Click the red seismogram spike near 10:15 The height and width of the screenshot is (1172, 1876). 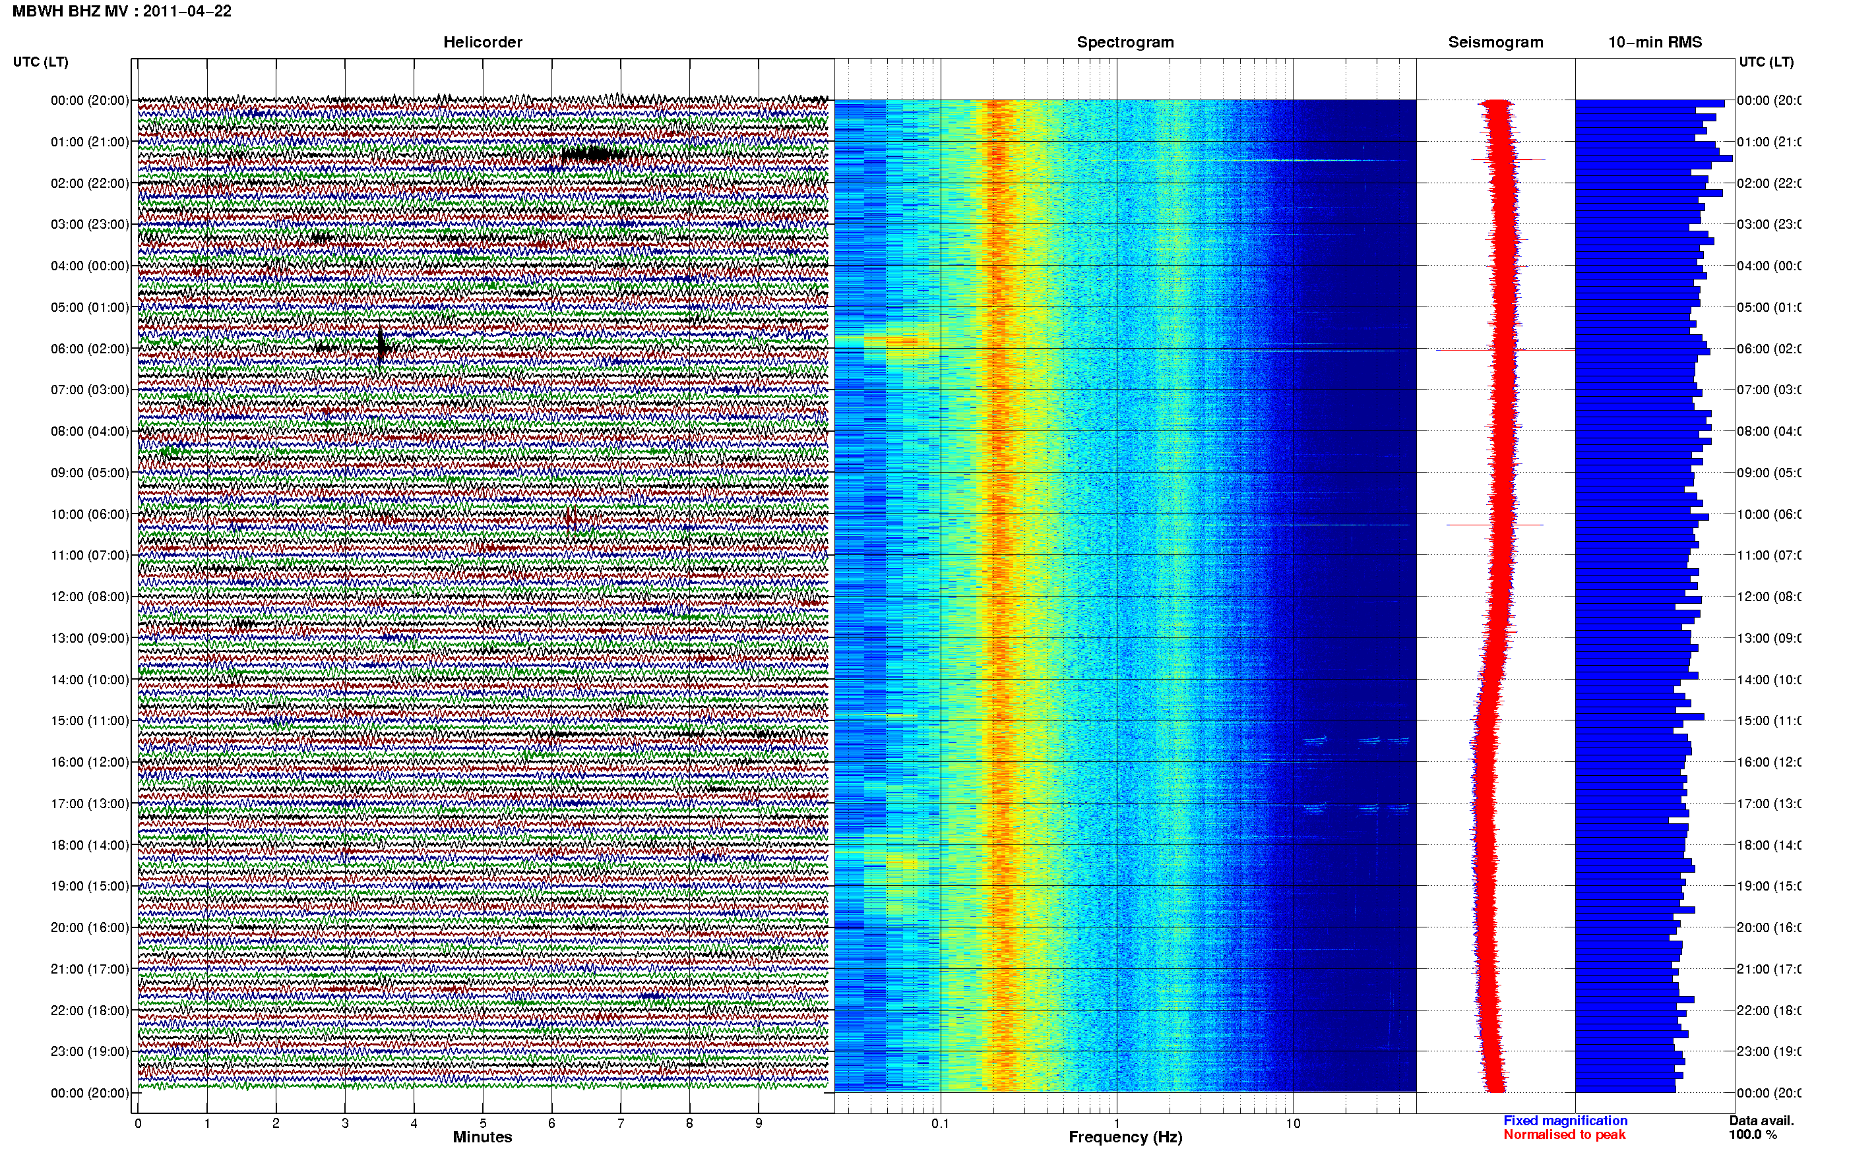pos(1495,525)
